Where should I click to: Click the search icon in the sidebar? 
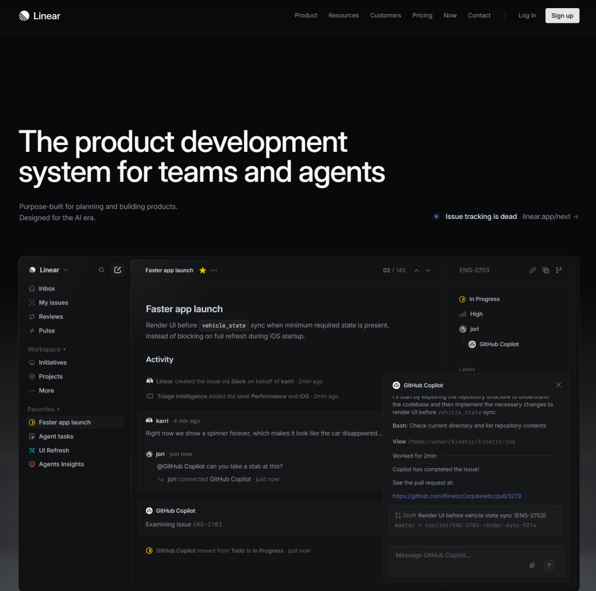[x=101, y=270]
